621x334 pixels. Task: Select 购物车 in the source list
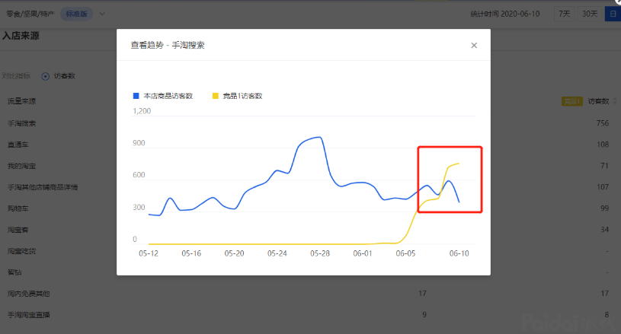(18, 208)
